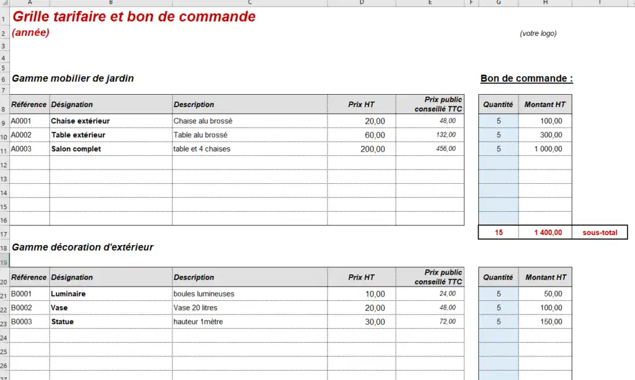
Task: Select the (année) subtitle cell
Action: [31, 32]
